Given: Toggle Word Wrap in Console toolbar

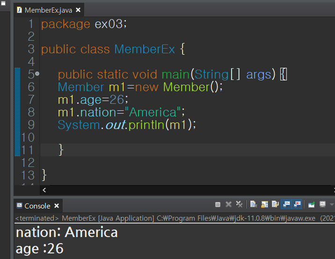Looking at the screenshot, I should 275,204.
